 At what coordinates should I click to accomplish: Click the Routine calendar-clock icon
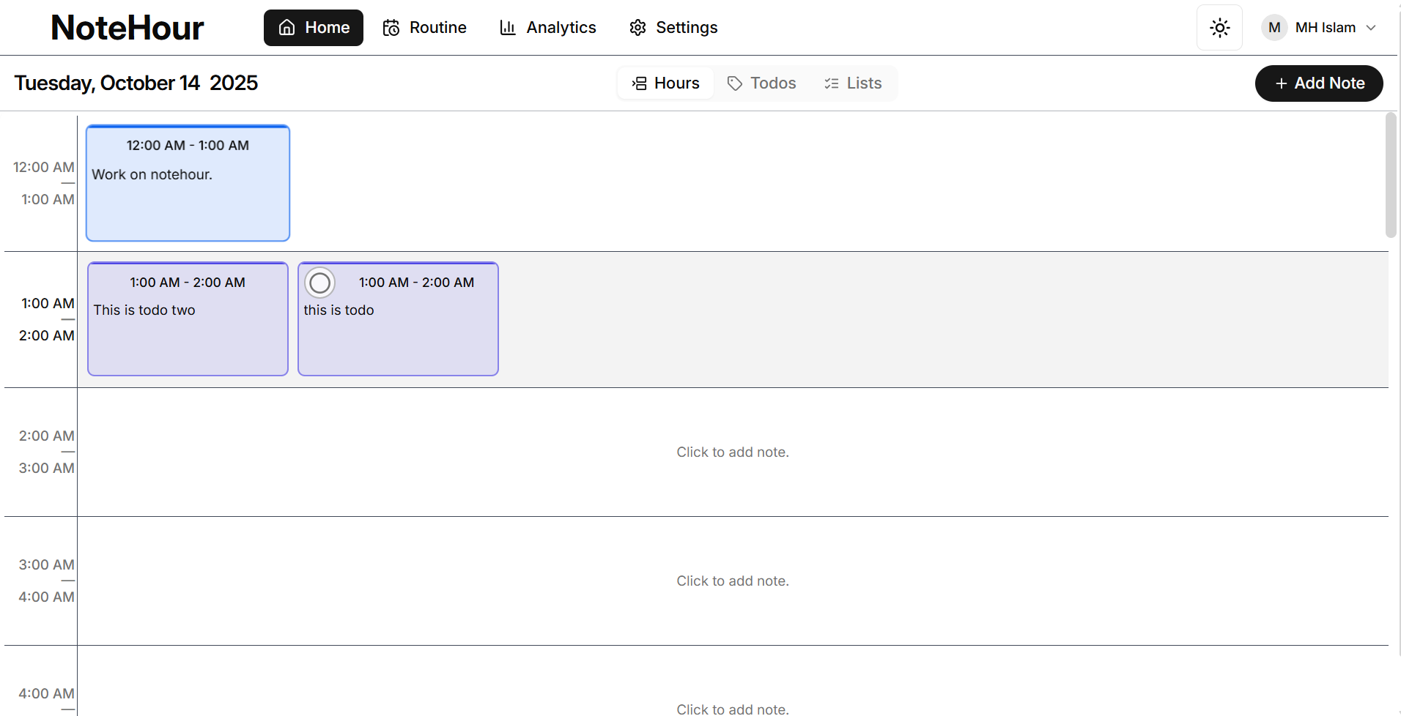391,28
